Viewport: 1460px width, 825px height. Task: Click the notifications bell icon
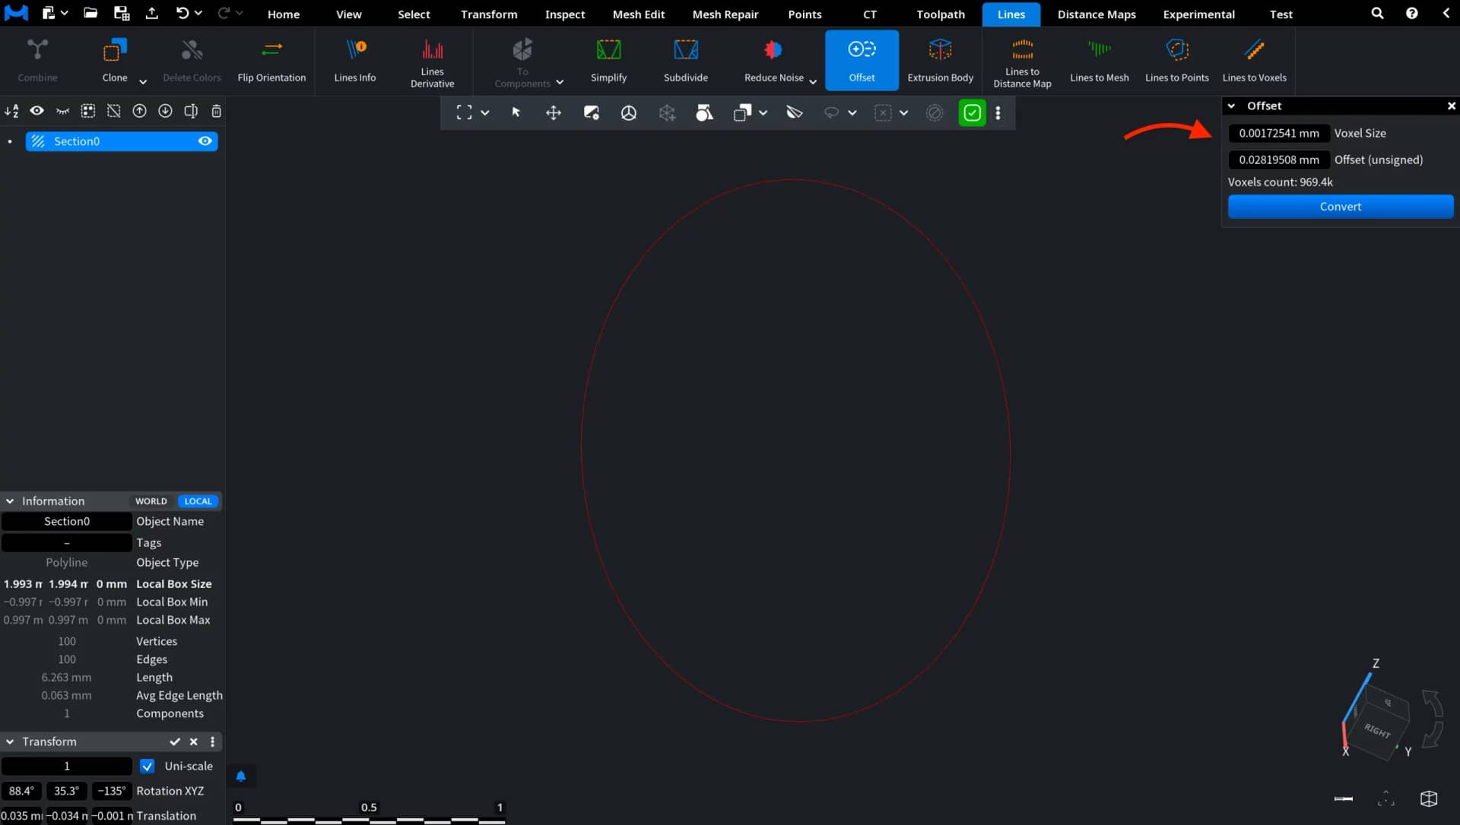tap(240, 776)
